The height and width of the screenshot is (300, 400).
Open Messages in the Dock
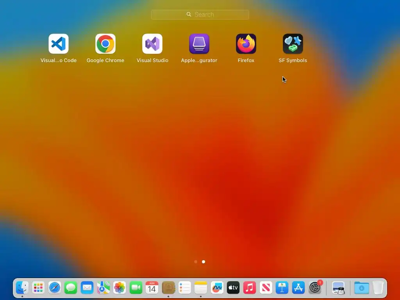[71, 288]
